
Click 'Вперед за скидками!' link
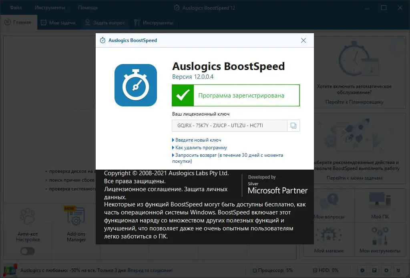pos(150,270)
